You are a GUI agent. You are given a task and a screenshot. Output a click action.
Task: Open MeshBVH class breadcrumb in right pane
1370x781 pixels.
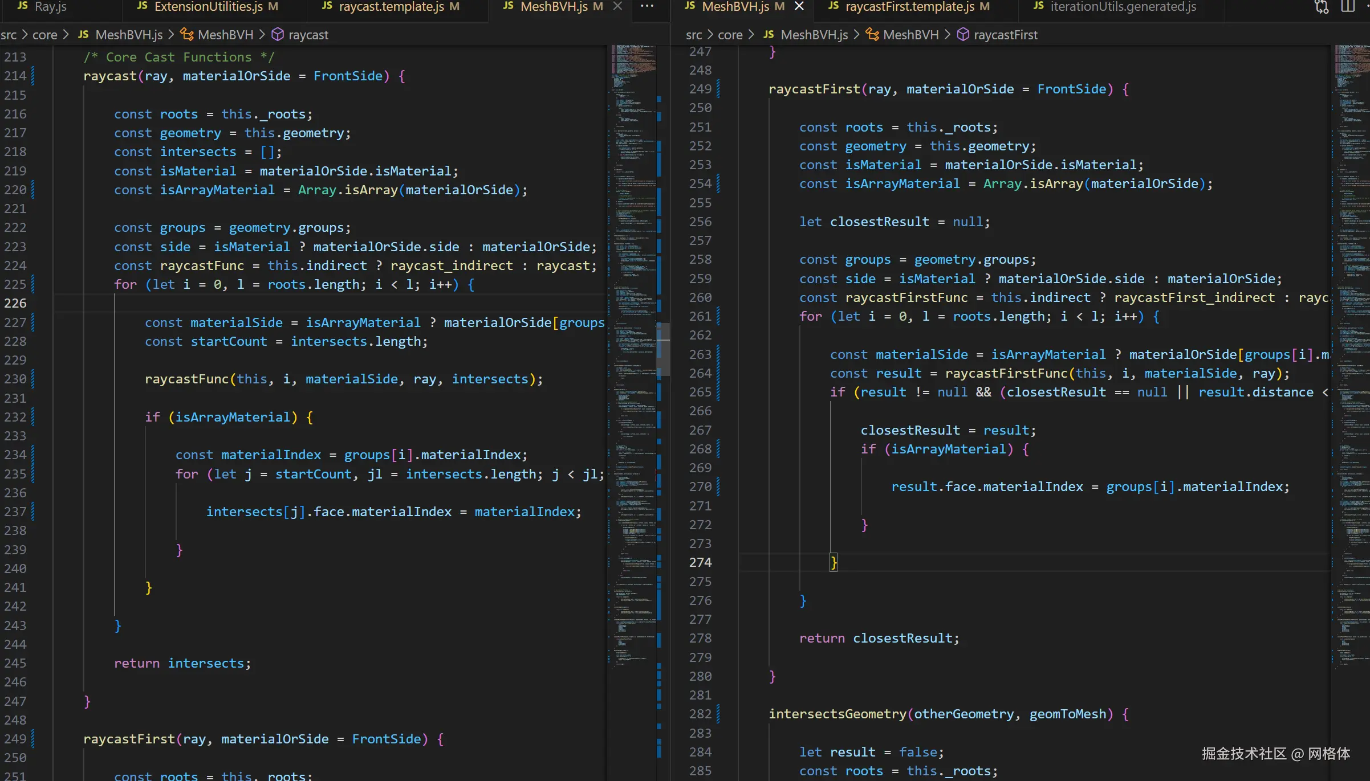[x=910, y=35]
